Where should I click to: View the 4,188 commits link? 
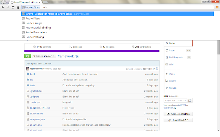(42, 47)
